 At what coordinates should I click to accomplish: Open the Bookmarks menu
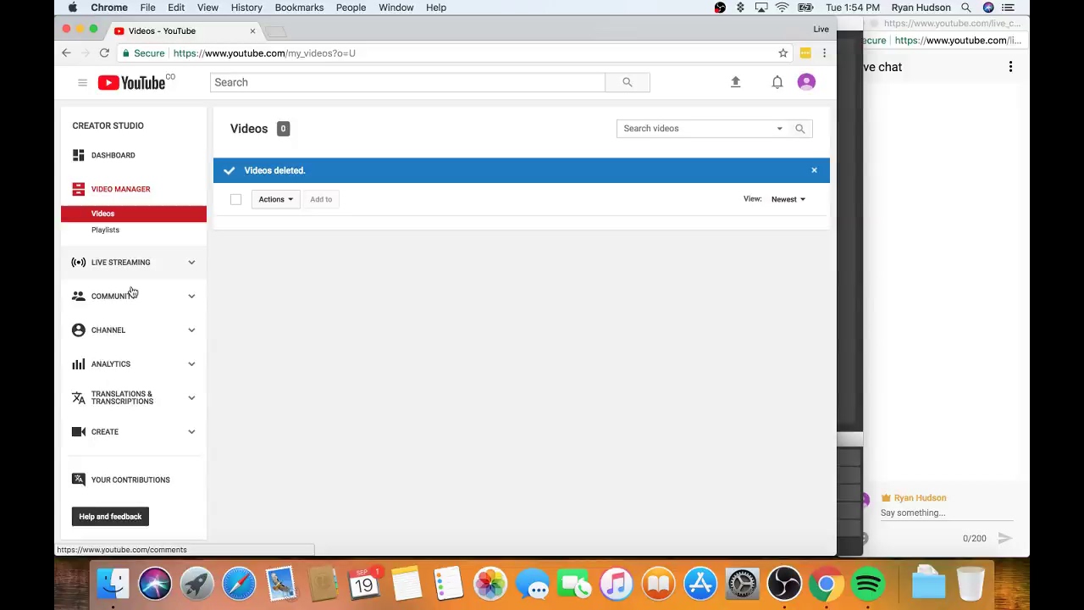[x=299, y=8]
